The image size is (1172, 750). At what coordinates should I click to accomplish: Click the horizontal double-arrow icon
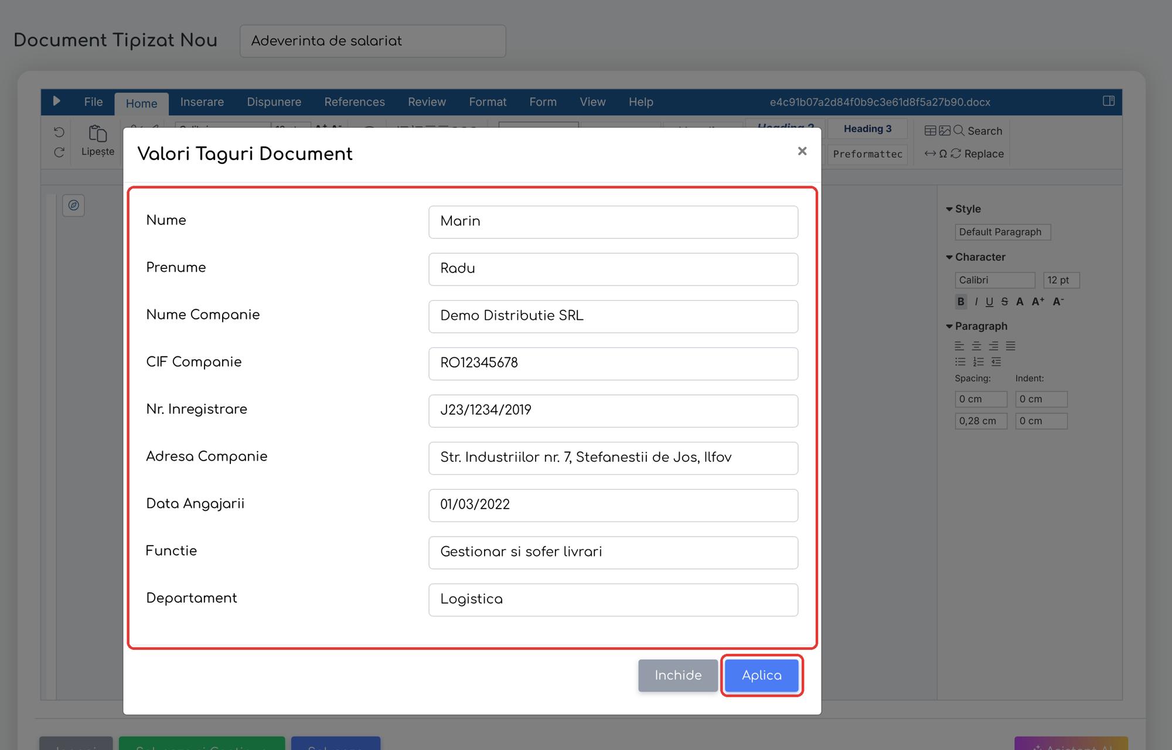pyautogui.click(x=930, y=154)
